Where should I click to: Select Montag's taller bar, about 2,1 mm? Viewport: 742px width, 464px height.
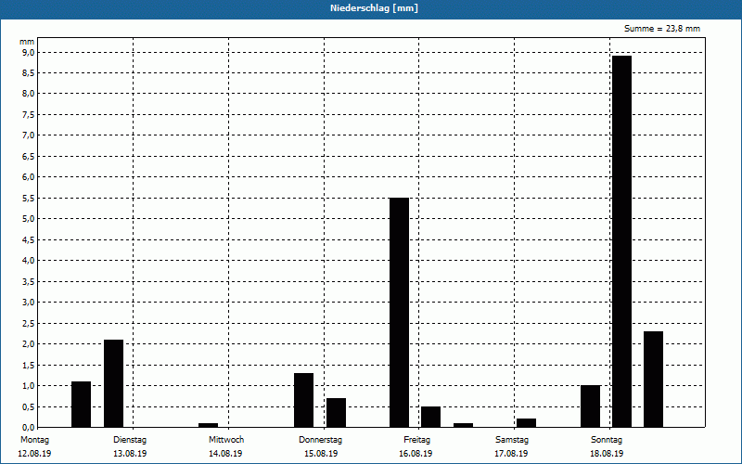coord(113,383)
